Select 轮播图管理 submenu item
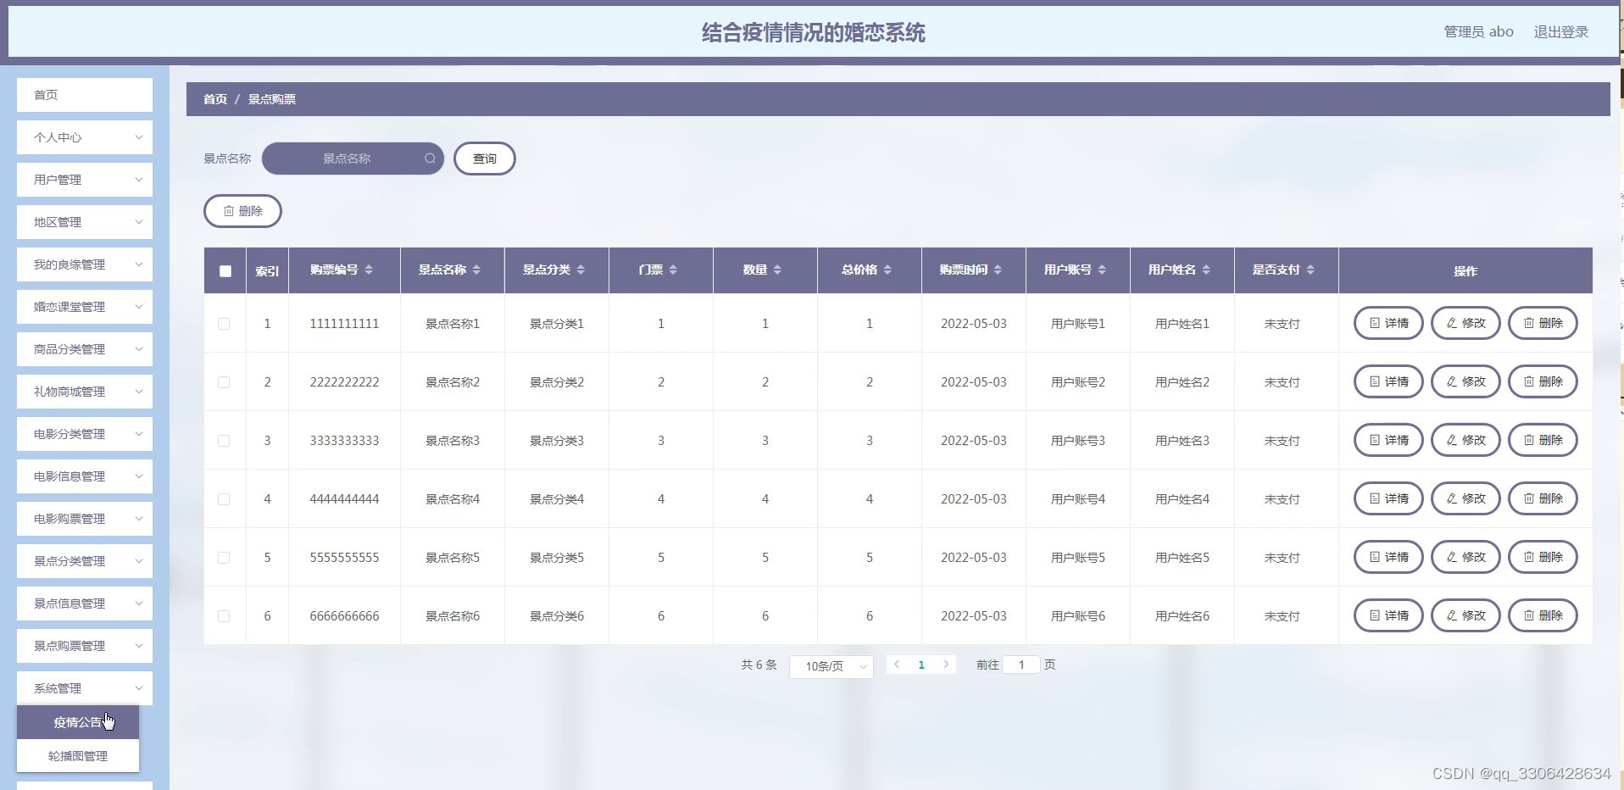The image size is (1624, 790). pyautogui.click(x=78, y=756)
